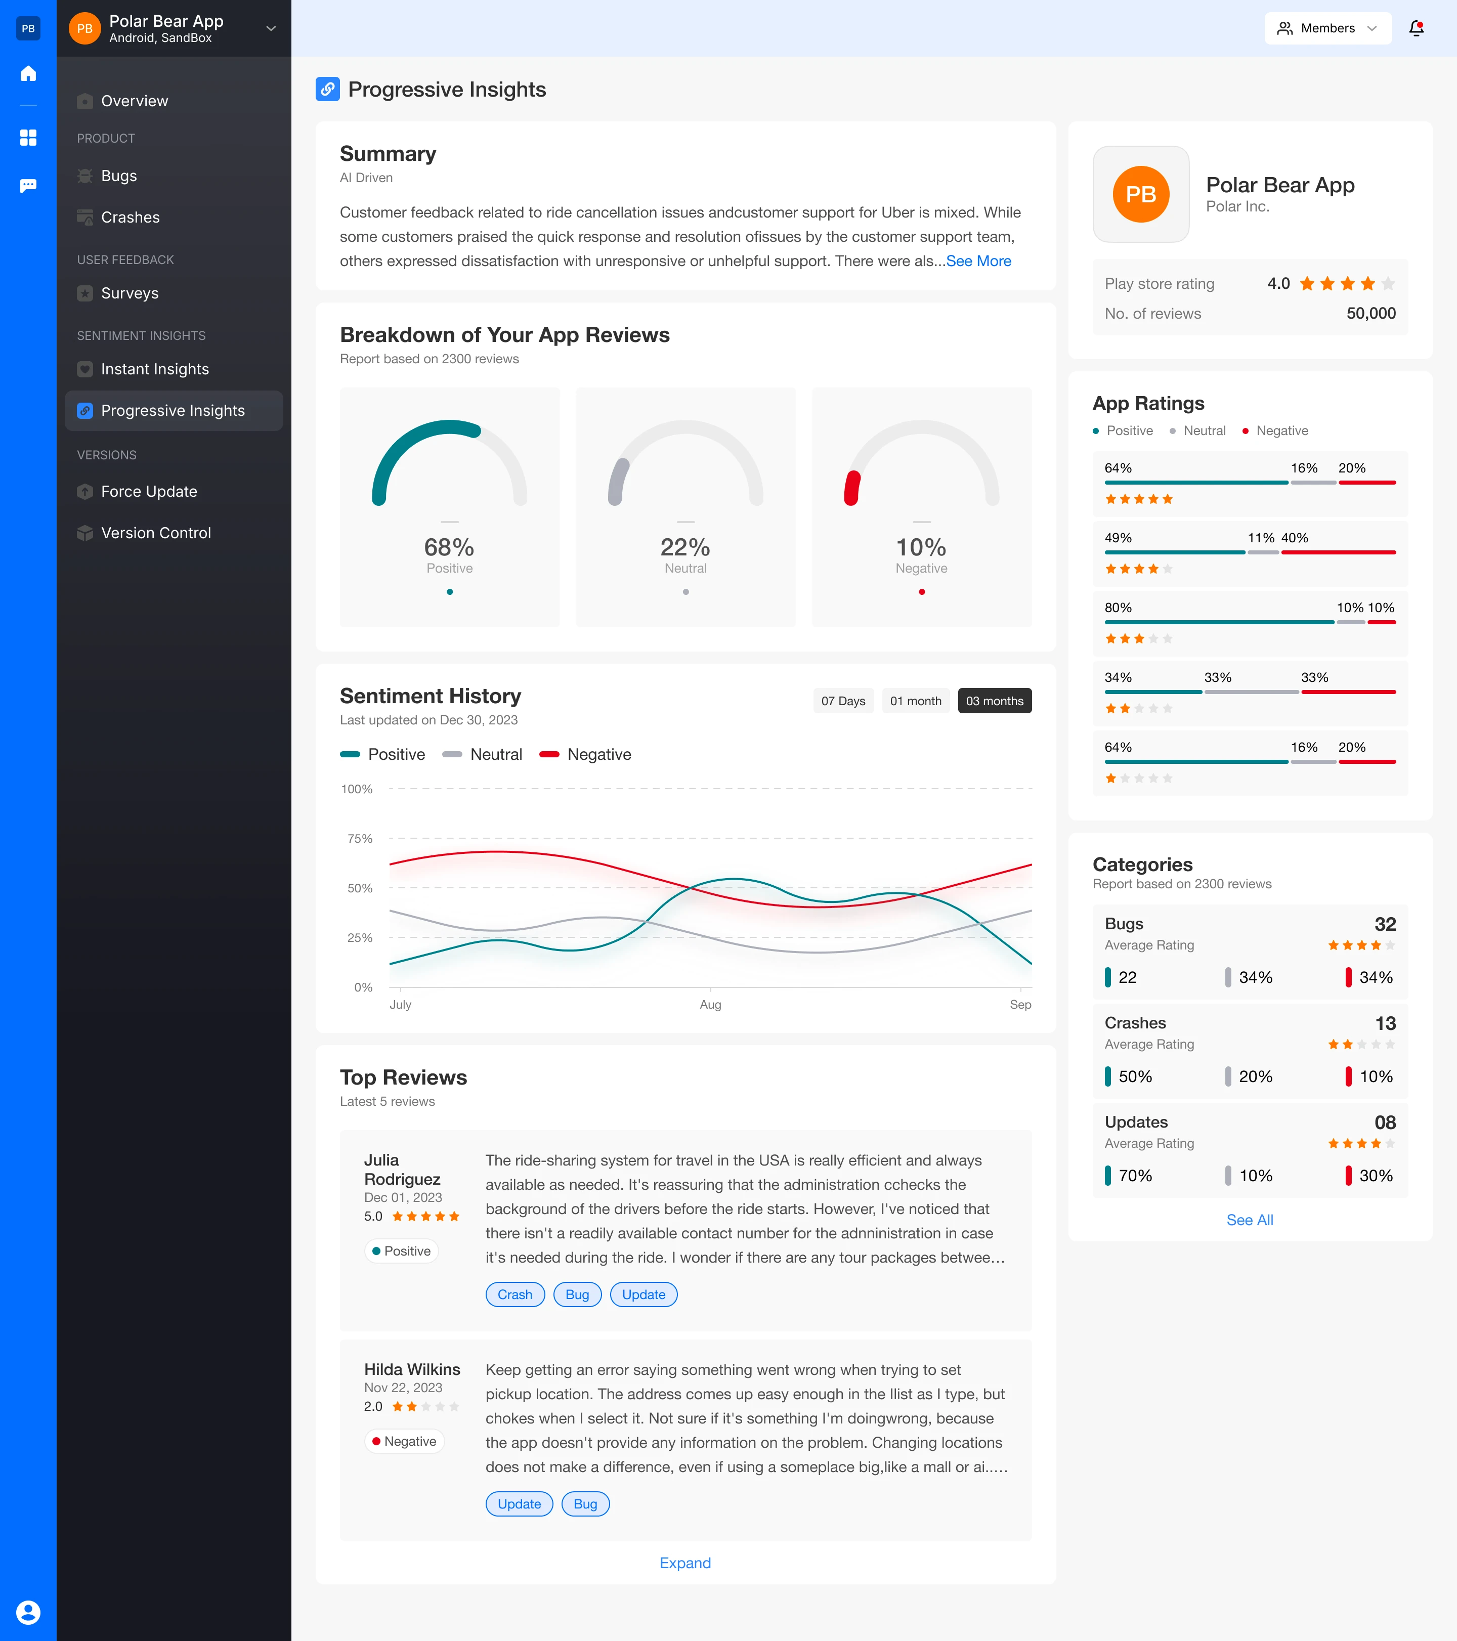The width and height of the screenshot is (1457, 1641).
Task: Click See All under Categories
Action: coord(1249,1220)
